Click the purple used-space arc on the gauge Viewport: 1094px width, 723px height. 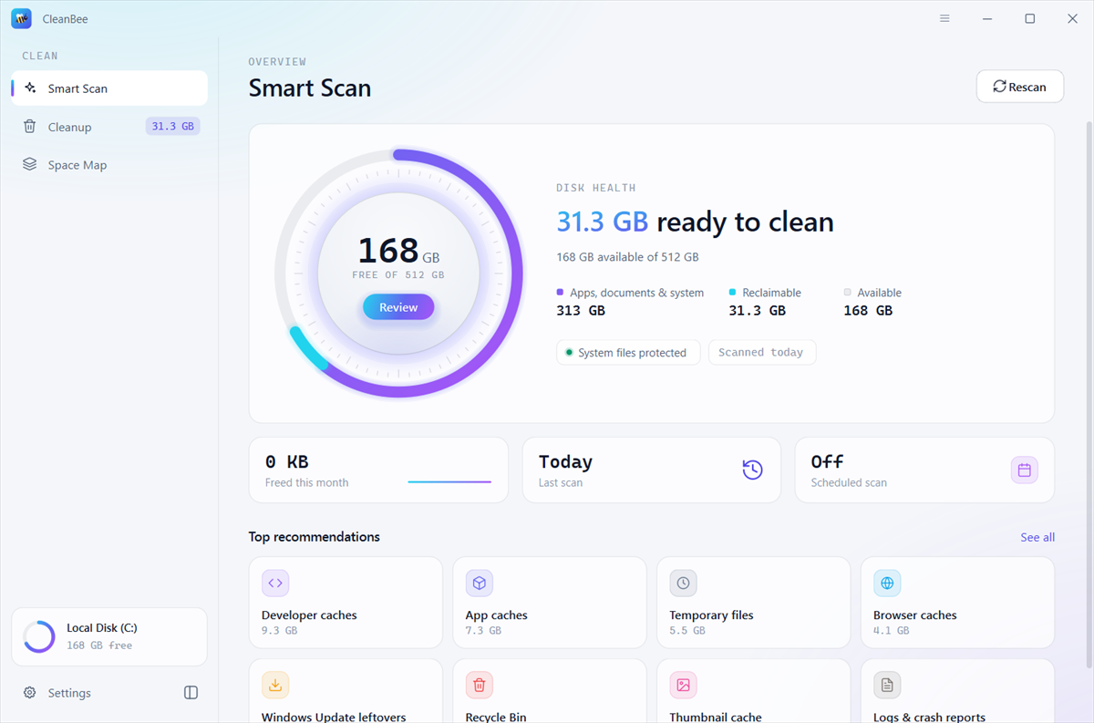(519, 274)
